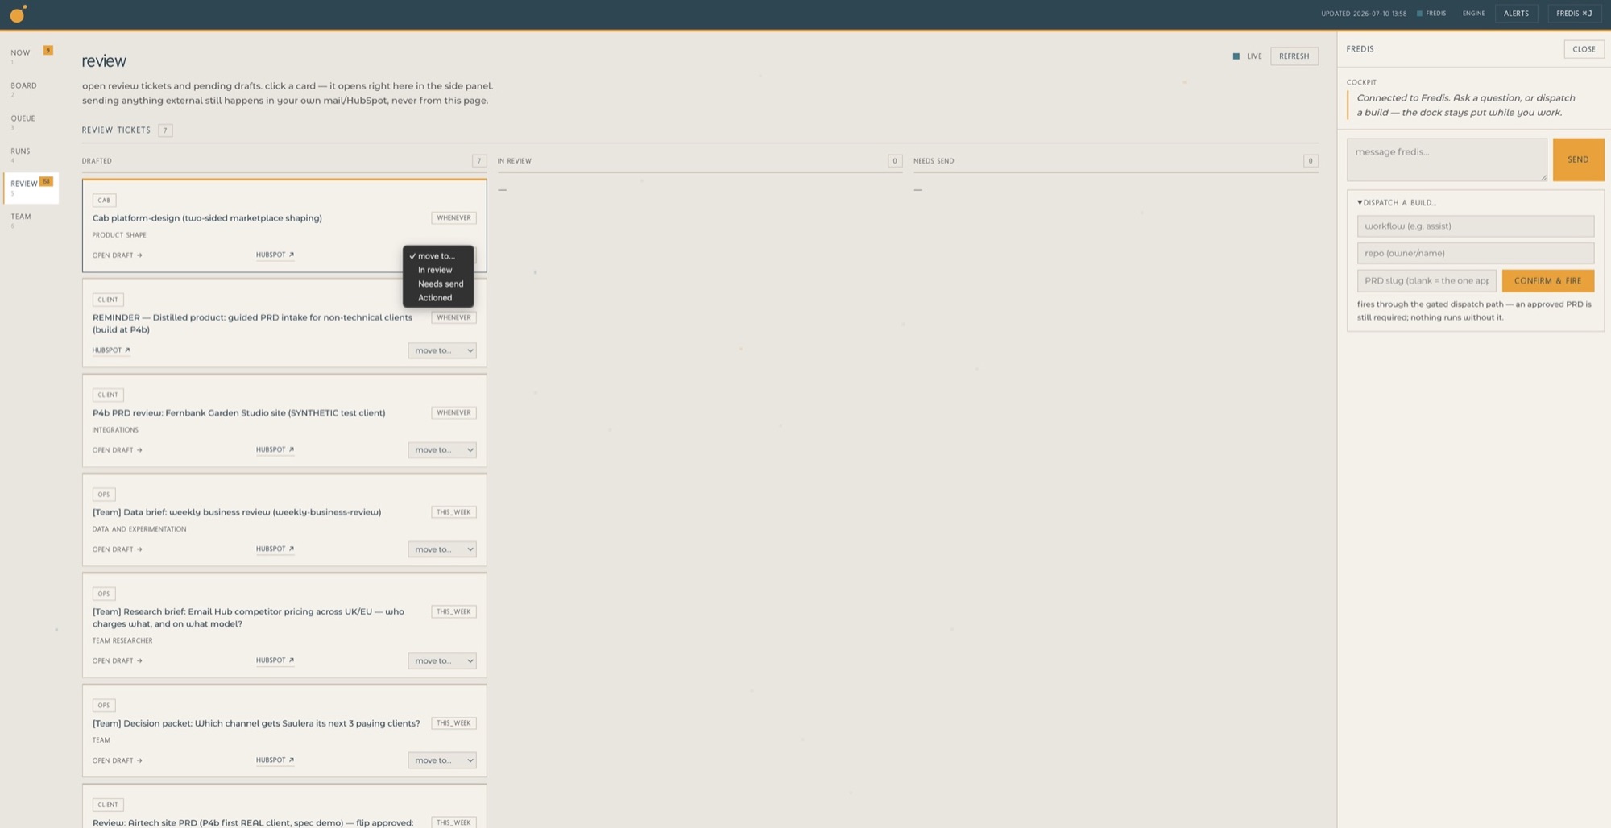Click the FREDIS status indicator in the top bar

pyautogui.click(x=1431, y=14)
